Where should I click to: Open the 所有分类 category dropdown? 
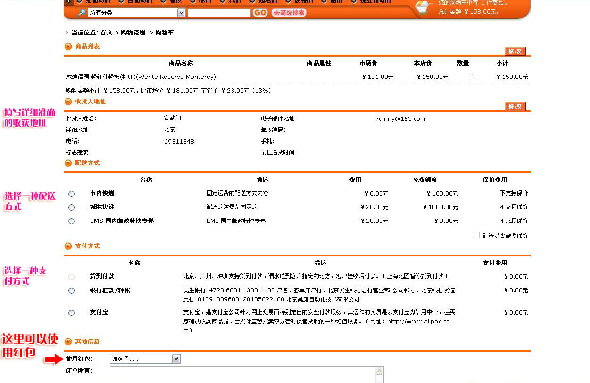(136, 13)
